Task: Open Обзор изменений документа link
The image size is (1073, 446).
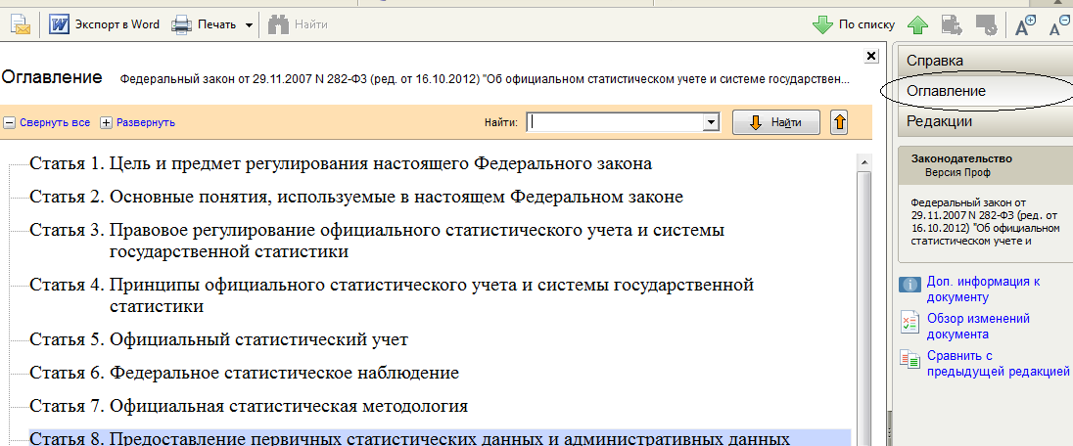Action: [978, 327]
